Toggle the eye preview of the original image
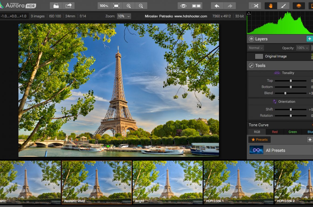This screenshot has width=313, height=207. click(x=184, y=6)
